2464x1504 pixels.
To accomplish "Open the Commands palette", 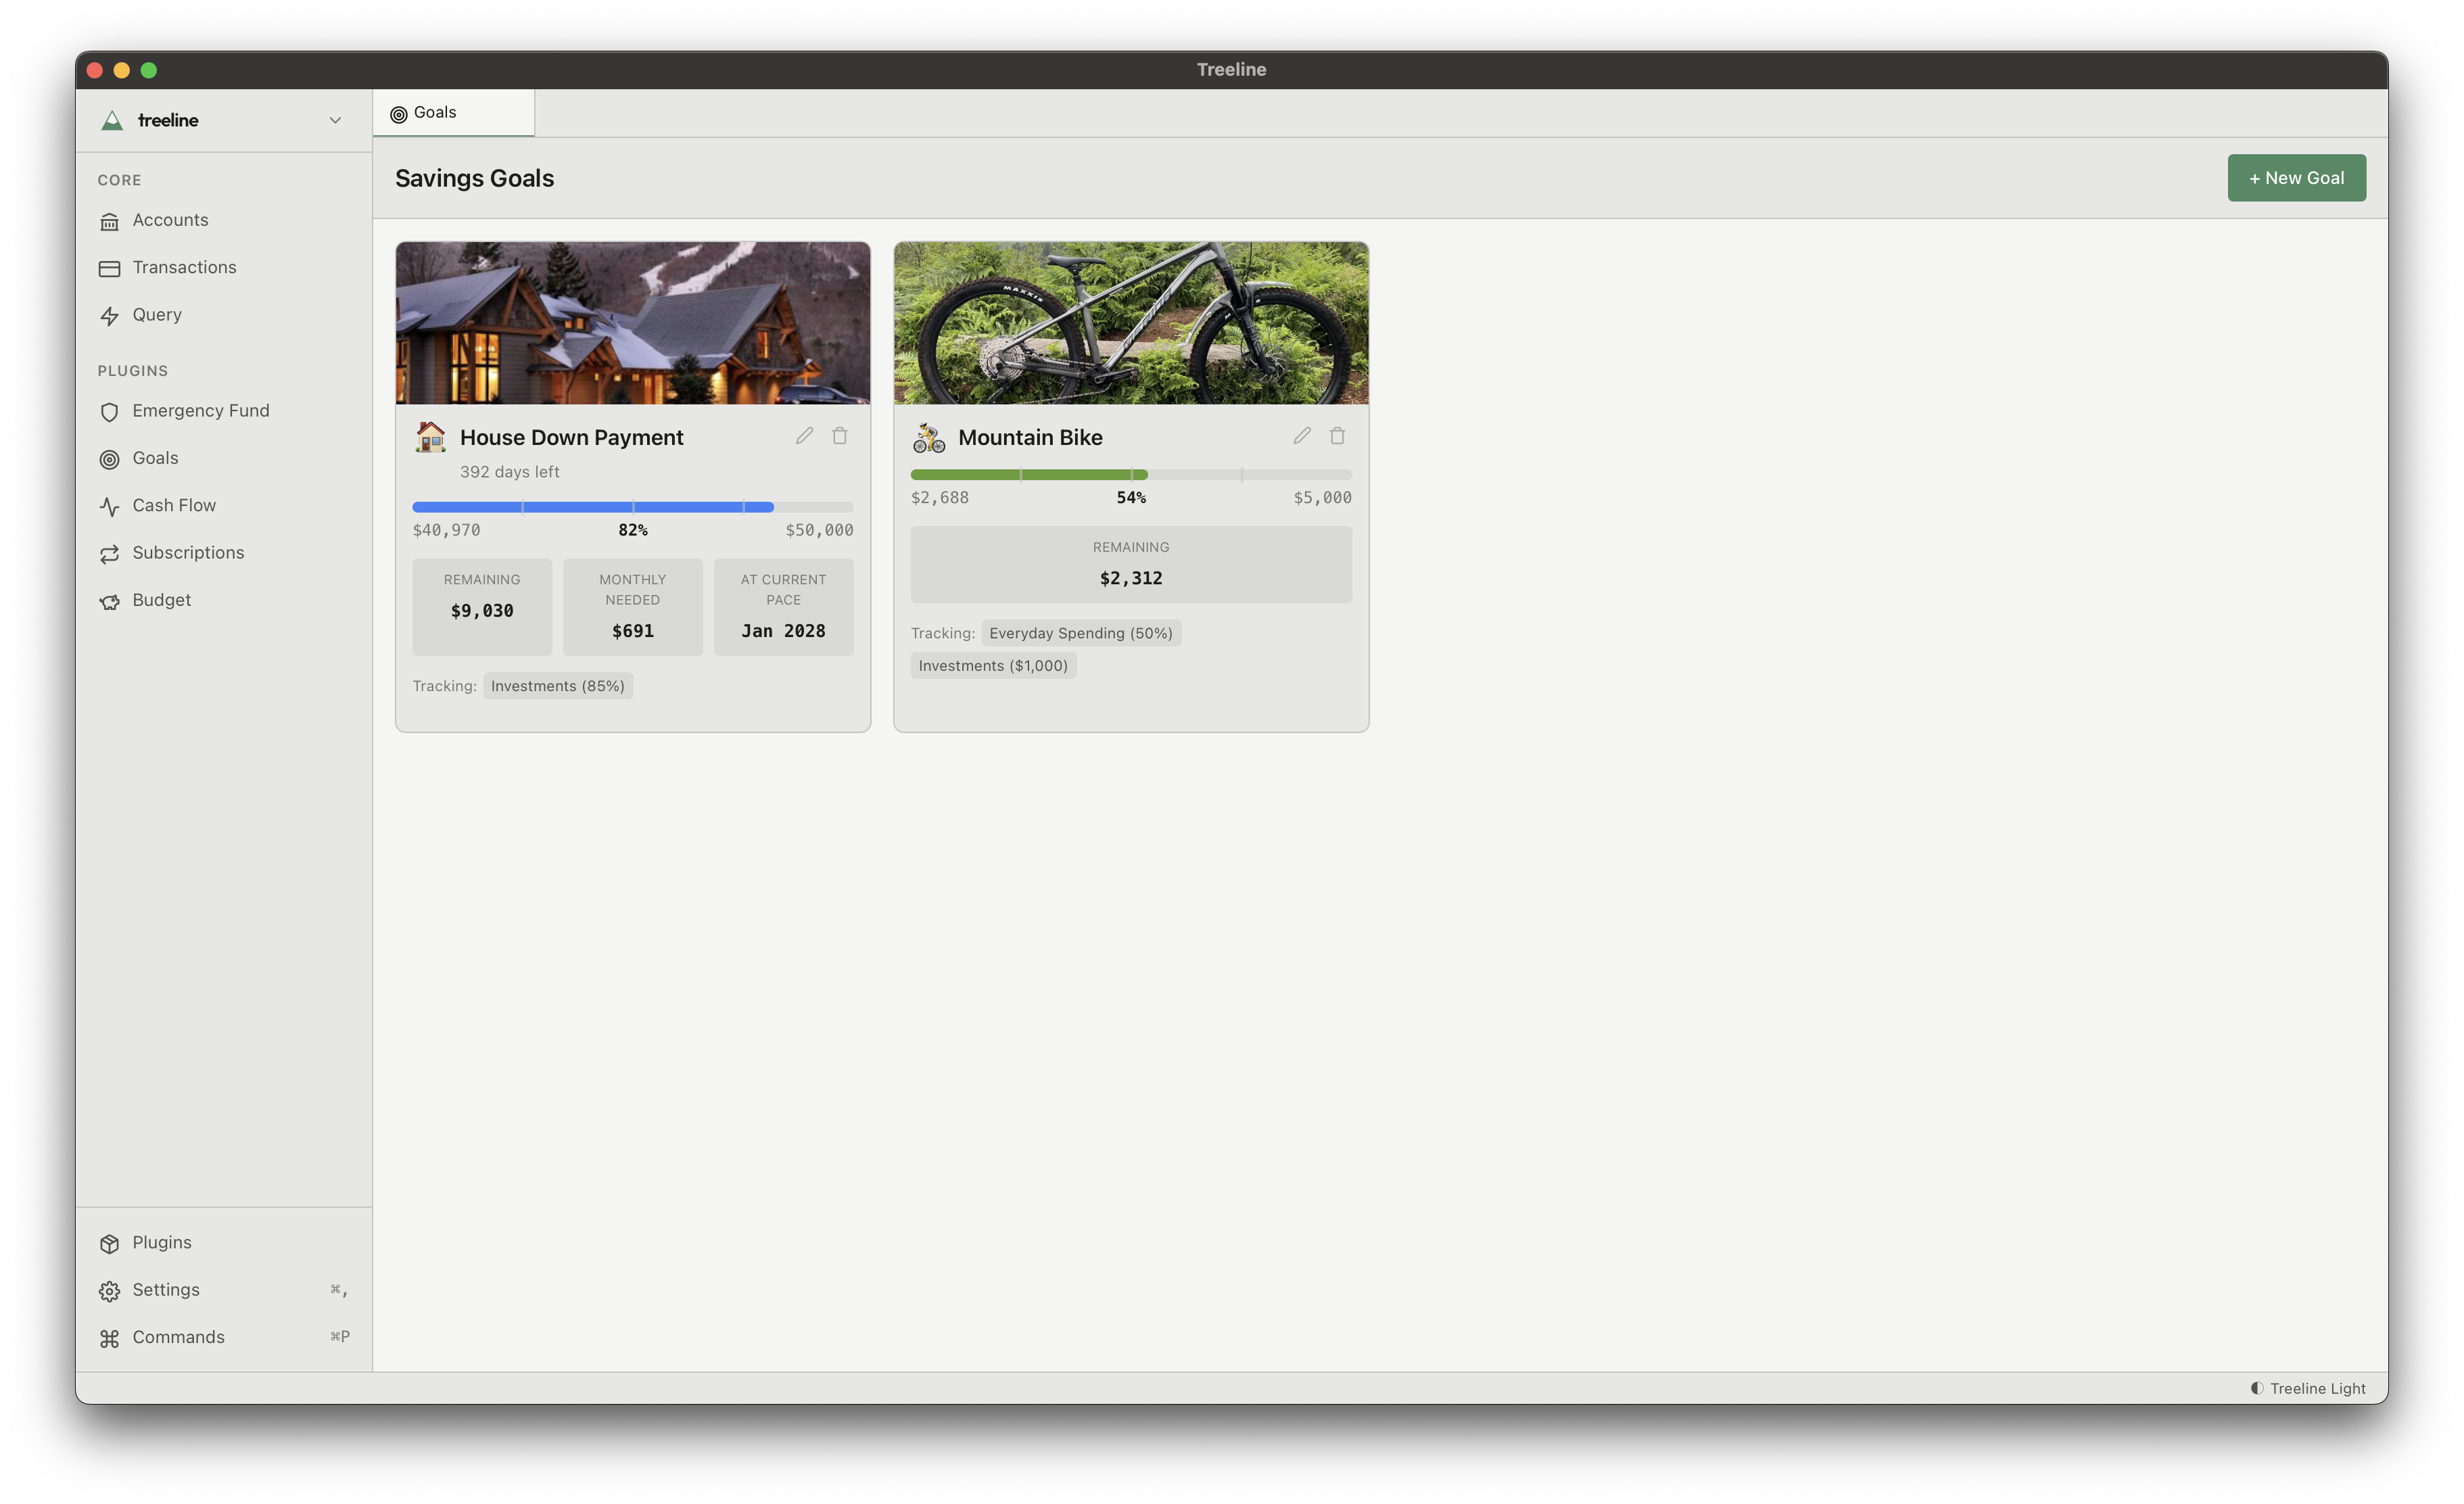I will tap(177, 1336).
